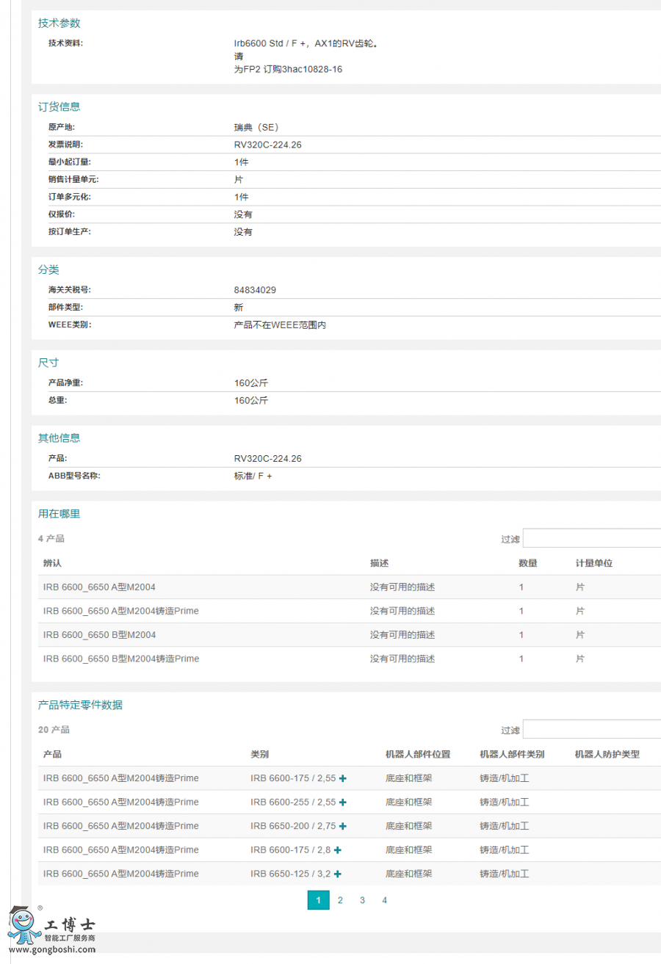Open IRB 6600_6650 B型M2004 row

pyautogui.click(x=99, y=635)
